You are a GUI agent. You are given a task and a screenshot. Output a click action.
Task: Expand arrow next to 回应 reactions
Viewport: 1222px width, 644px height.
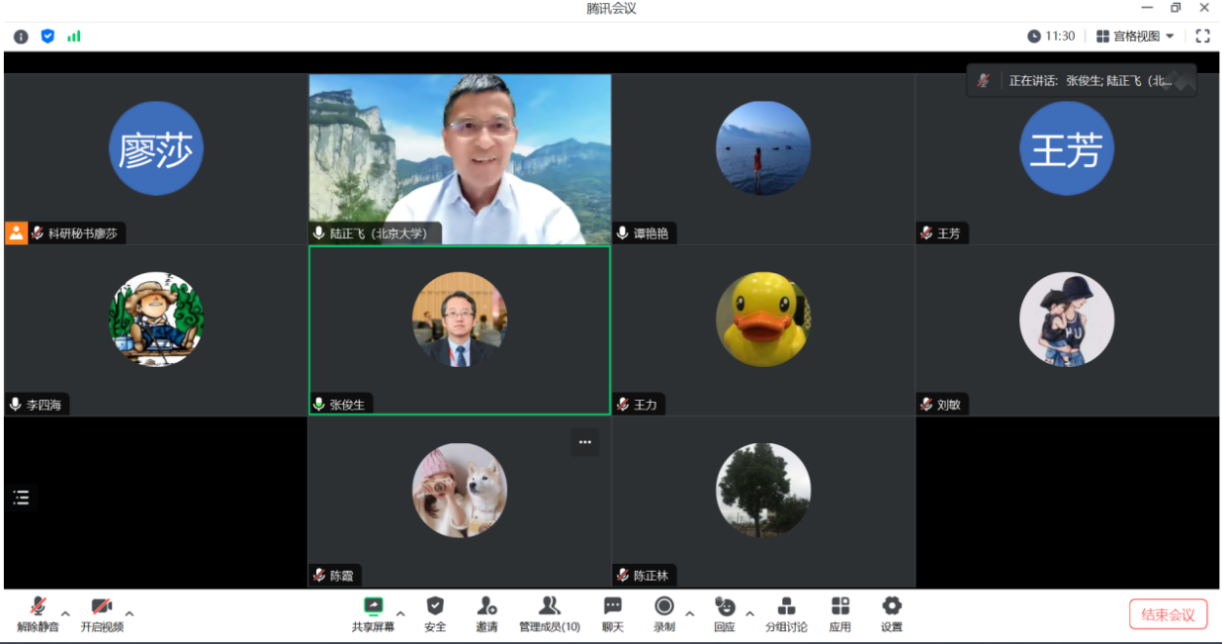pos(749,613)
